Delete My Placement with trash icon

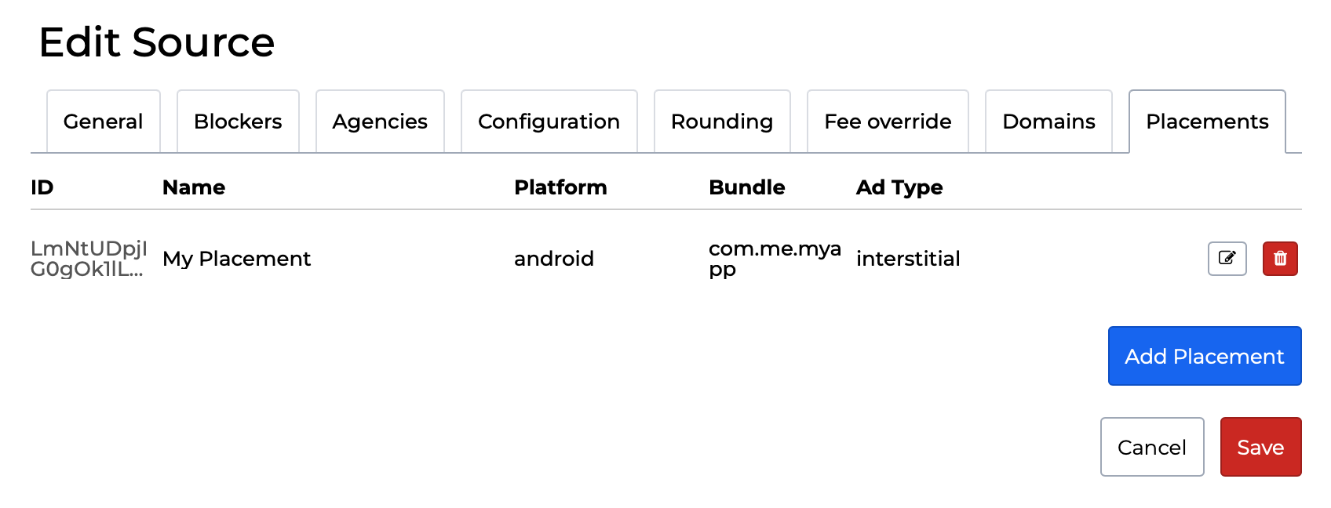click(x=1280, y=259)
